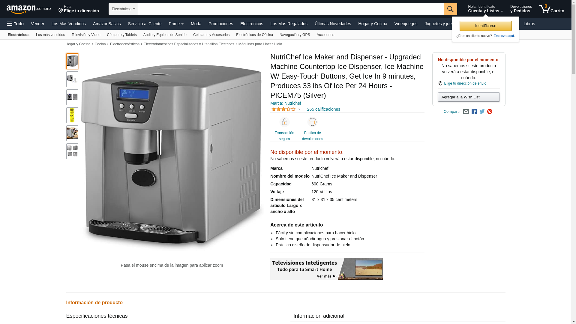
Task: Select Celulares y Accesorios subcategory tab
Action: click(211, 35)
